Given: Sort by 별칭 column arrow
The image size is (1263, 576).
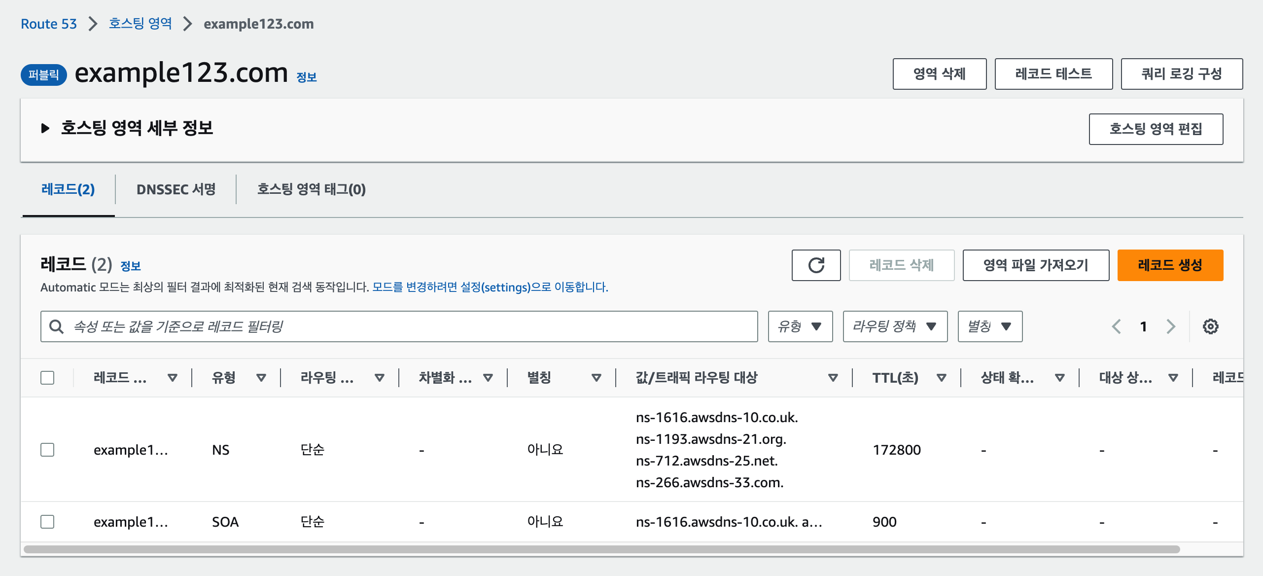Looking at the screenshot, I should click(596, 378).
